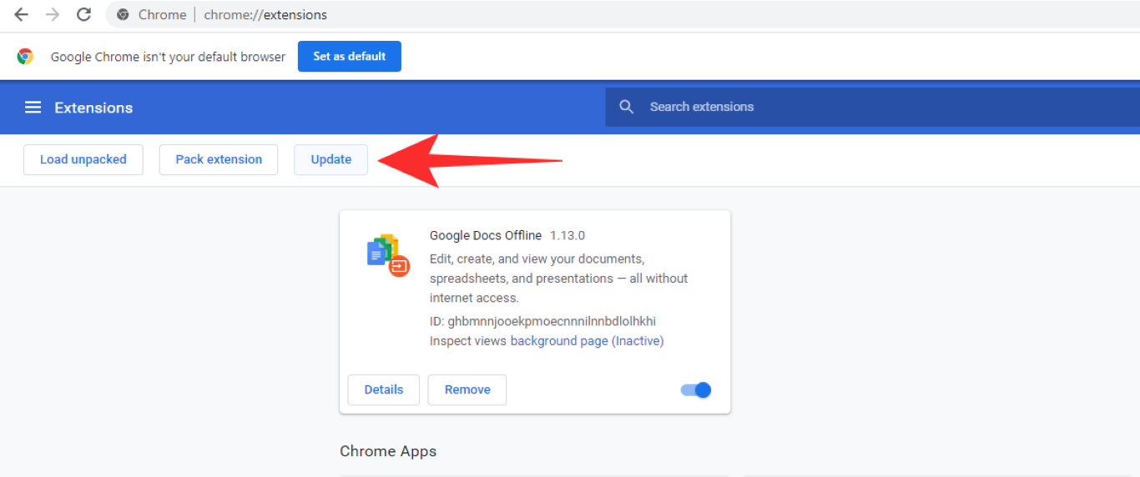Click the browser forward arrow
1140x477 pixels.
53,15
